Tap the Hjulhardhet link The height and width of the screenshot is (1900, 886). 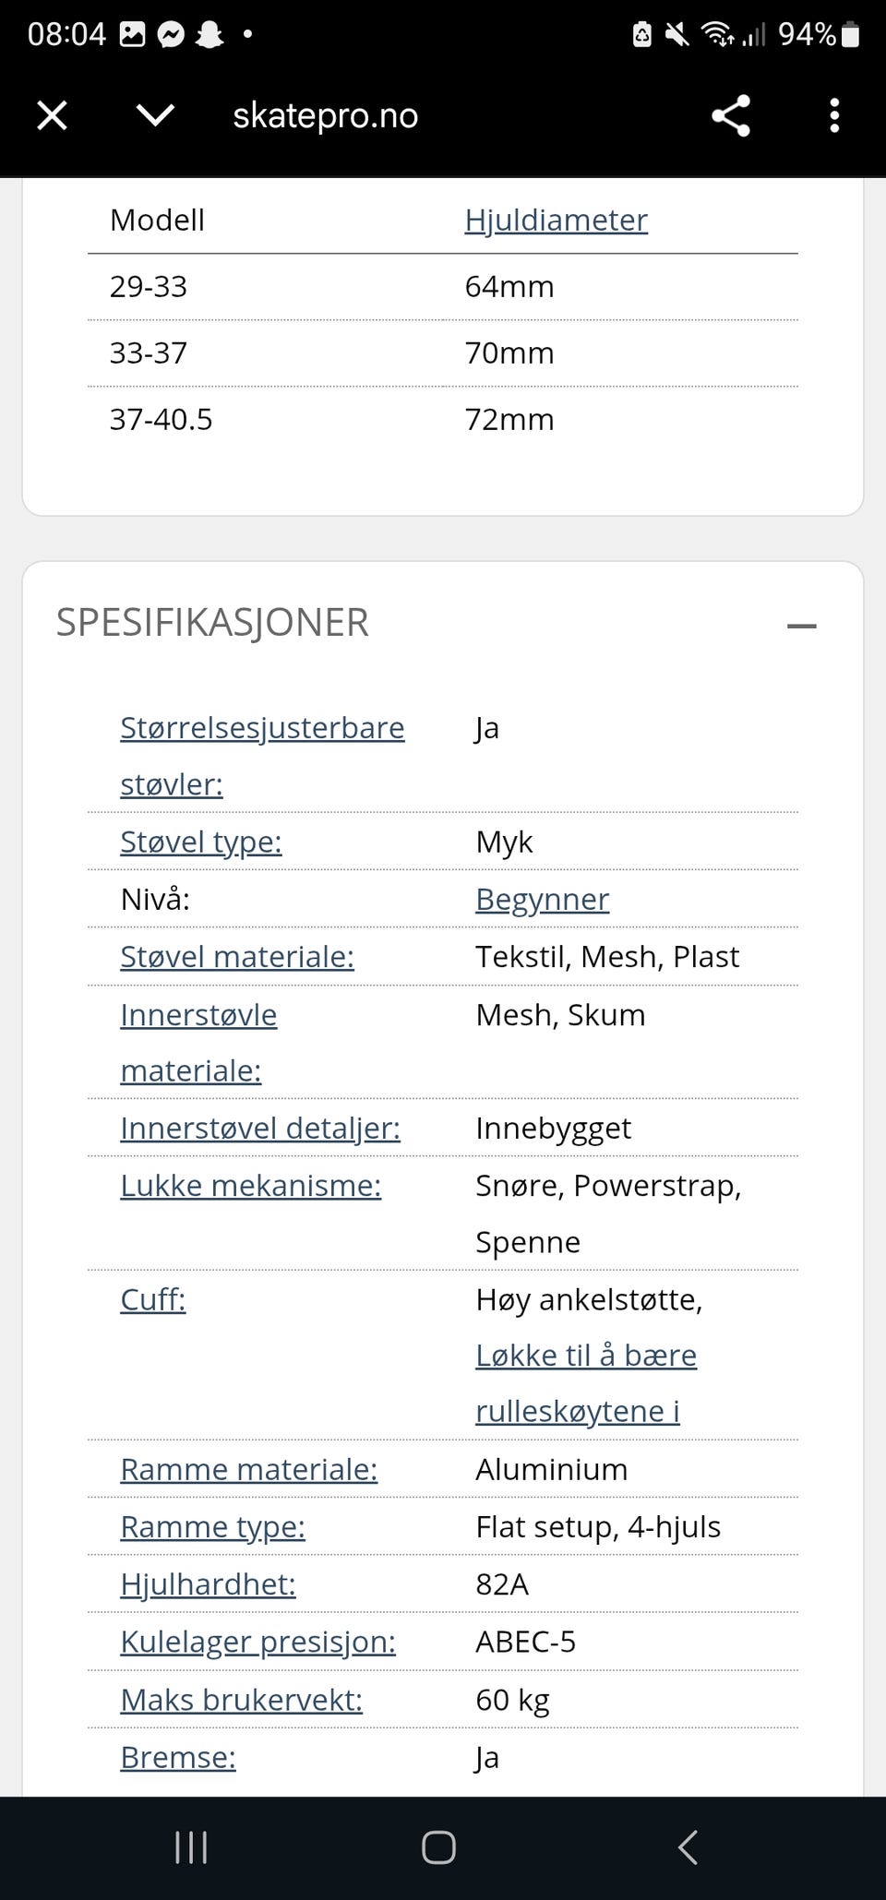coord(208,1584)
